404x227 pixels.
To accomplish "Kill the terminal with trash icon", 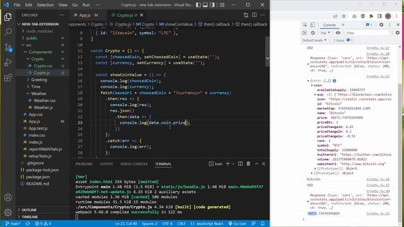I will [248, 164].
